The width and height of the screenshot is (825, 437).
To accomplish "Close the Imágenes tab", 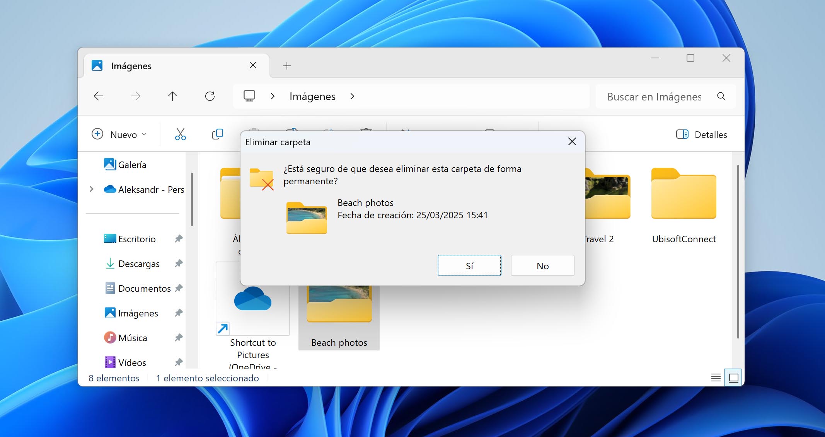I will pyautogui.click(x=253, y=65).
